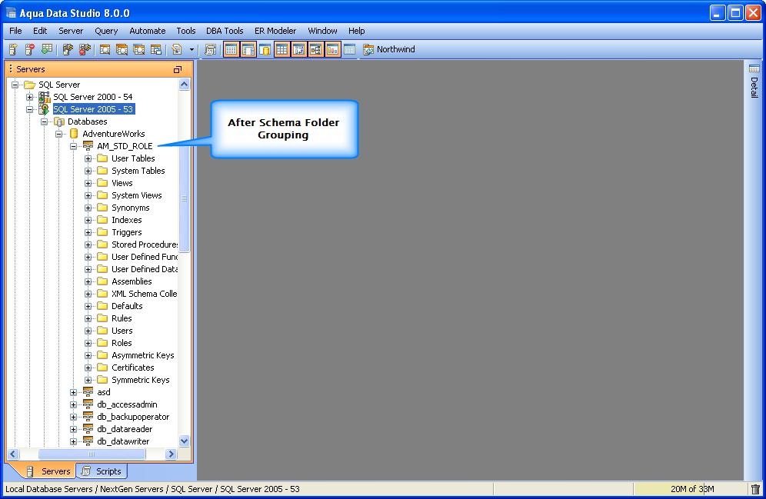Click the Servers panel restore/float icon
Image resolution: width=766 pixels, height=499 pixels.
pyautogui.click(x=178, y=69)
